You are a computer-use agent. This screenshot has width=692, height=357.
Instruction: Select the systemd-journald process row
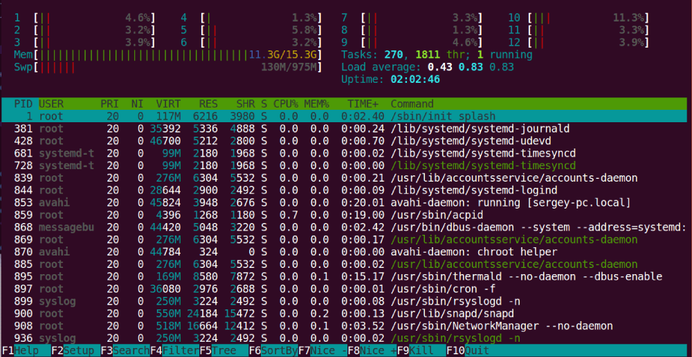pos(344,129)
